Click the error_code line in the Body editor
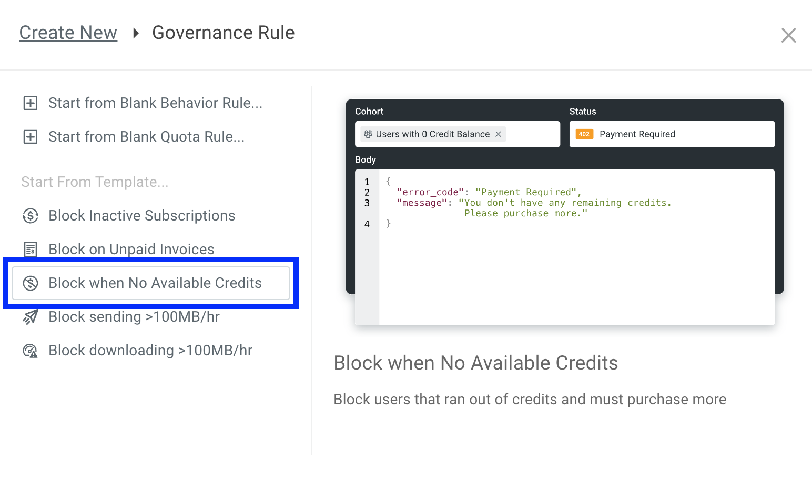This screenshot has width=812, height=479. point(430,192)
